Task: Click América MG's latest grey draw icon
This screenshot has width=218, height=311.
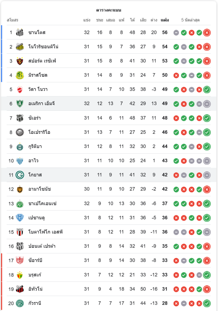Action: click(207, 104)
